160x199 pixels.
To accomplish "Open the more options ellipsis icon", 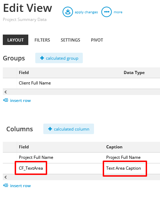I will [x=107, y=12].
